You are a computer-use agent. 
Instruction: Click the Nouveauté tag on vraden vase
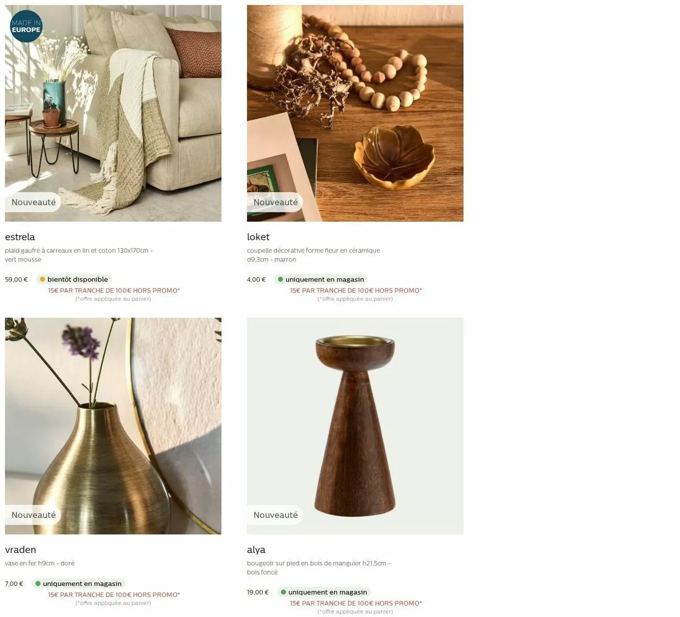click(x=33, y=515)
